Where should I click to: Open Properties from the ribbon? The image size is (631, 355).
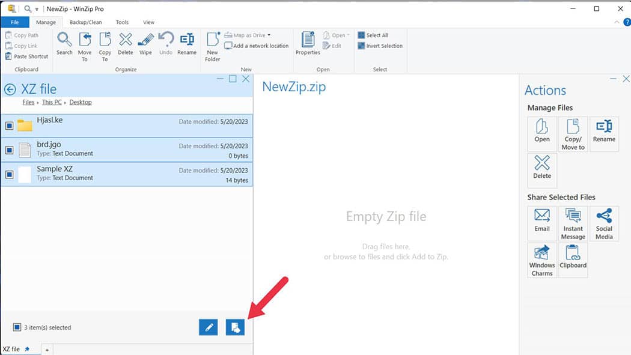[308, 43]
